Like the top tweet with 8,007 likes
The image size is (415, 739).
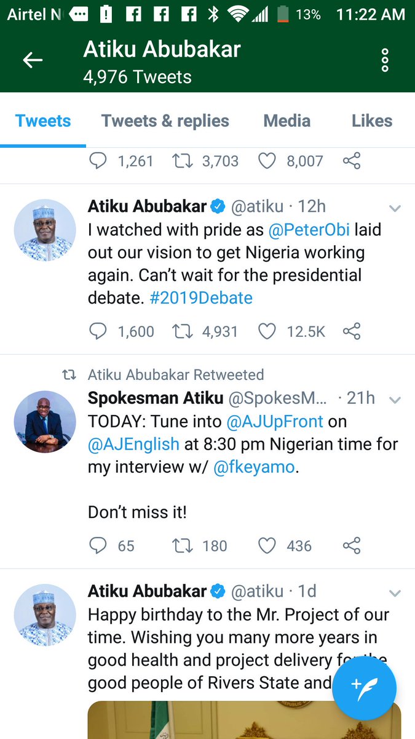[x=267, y=161]
